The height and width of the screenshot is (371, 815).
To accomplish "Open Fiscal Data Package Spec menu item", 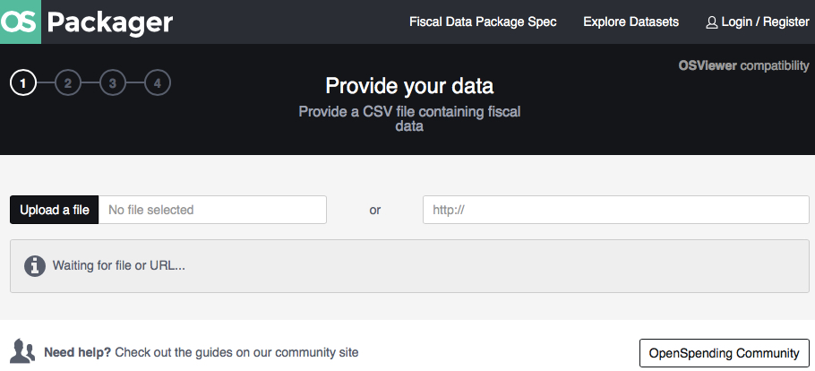I will 483,22.
